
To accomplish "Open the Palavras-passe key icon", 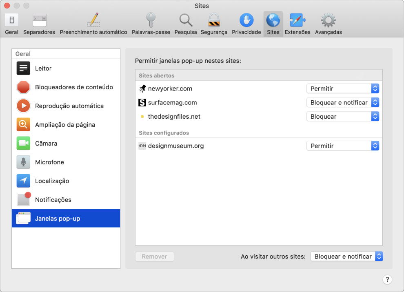I will click(151, 20).
